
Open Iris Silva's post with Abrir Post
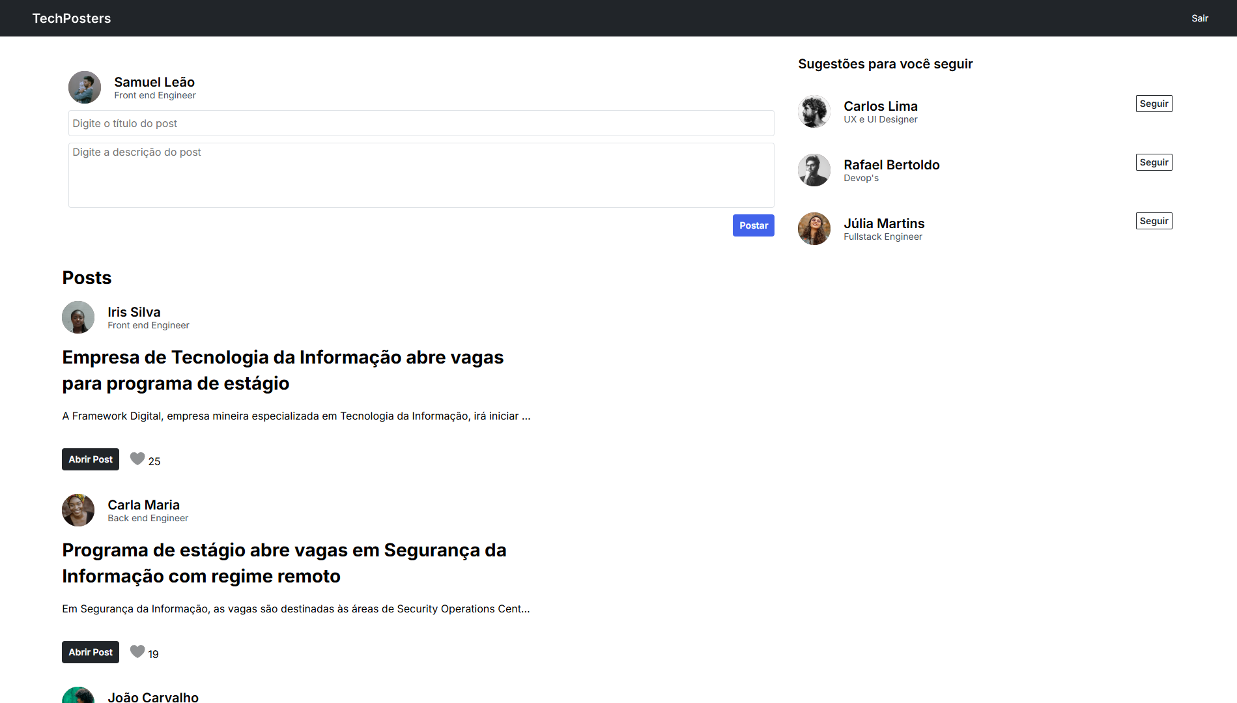click(90, 459)
